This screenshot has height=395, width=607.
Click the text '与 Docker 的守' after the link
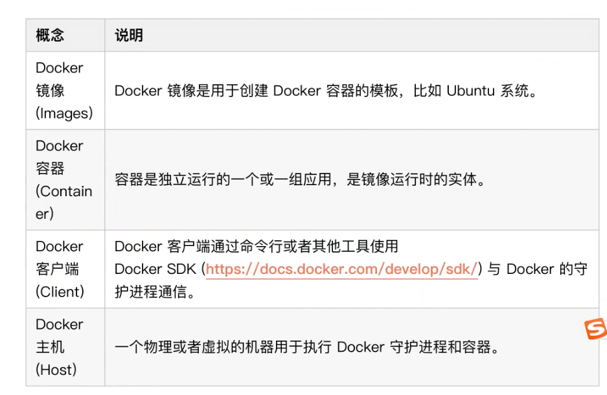click(x=537, y=269)
